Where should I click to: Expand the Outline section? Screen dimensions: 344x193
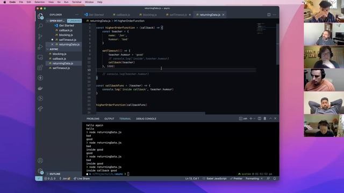(x=48, y=174)
